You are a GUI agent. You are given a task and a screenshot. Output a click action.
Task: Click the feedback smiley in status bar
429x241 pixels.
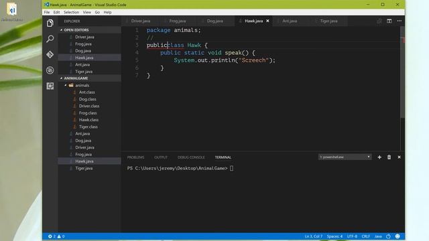(397, 236)
